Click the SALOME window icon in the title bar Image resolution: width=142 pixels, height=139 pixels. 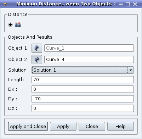click(5, 4)
